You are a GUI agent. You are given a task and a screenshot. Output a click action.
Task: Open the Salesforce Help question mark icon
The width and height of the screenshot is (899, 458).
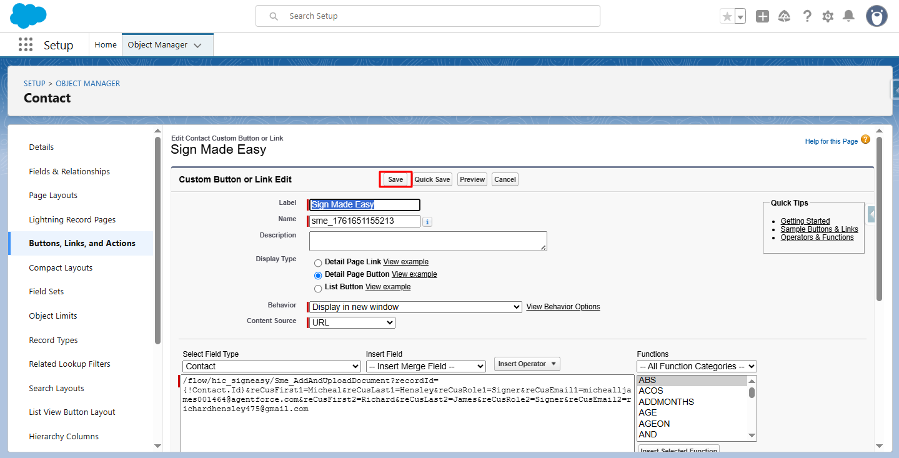pyautogui.click(x=807, y=17)
